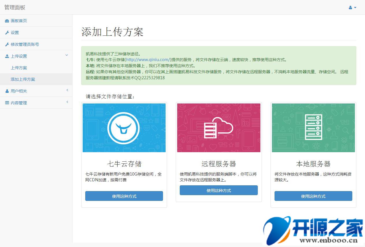This screenshot has height=247, width=365.
Task: Click the local server rack image
Action: point(313,128)
